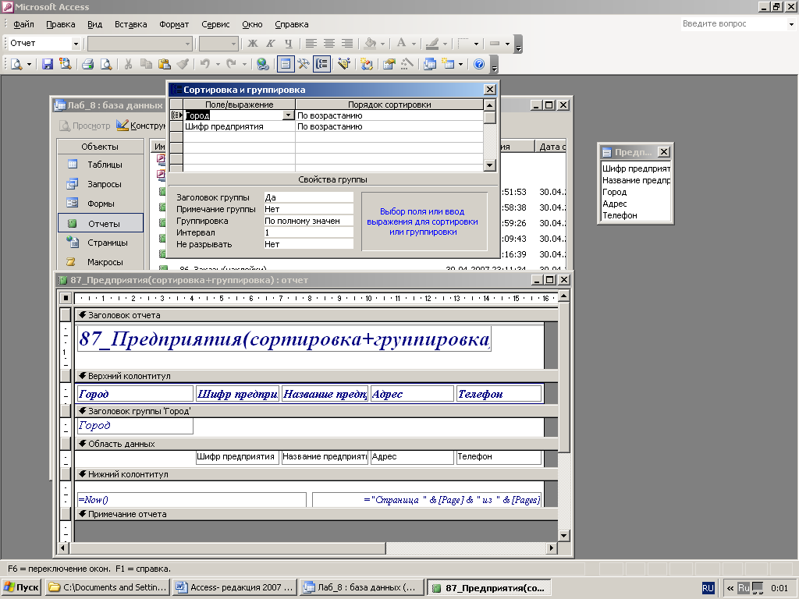Open the Файл menu
799x599 pixels.
click(x=23, y=24)
